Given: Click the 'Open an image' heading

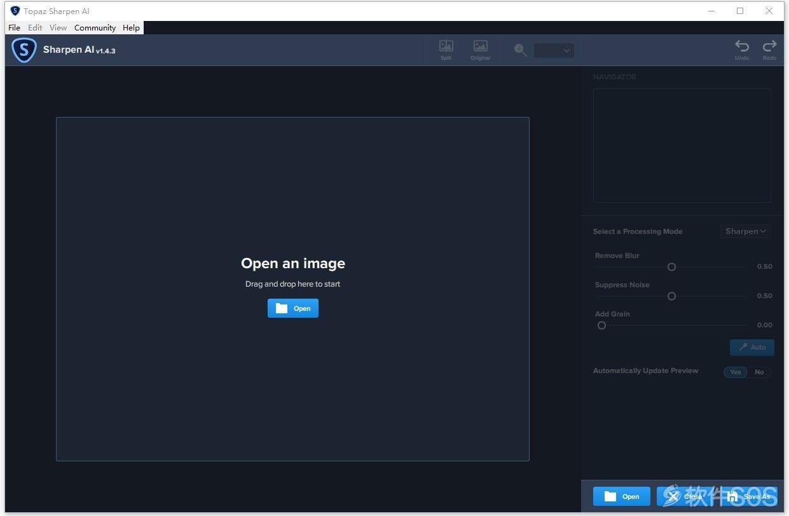Looking at the screenshot, I should coord(293,263).
